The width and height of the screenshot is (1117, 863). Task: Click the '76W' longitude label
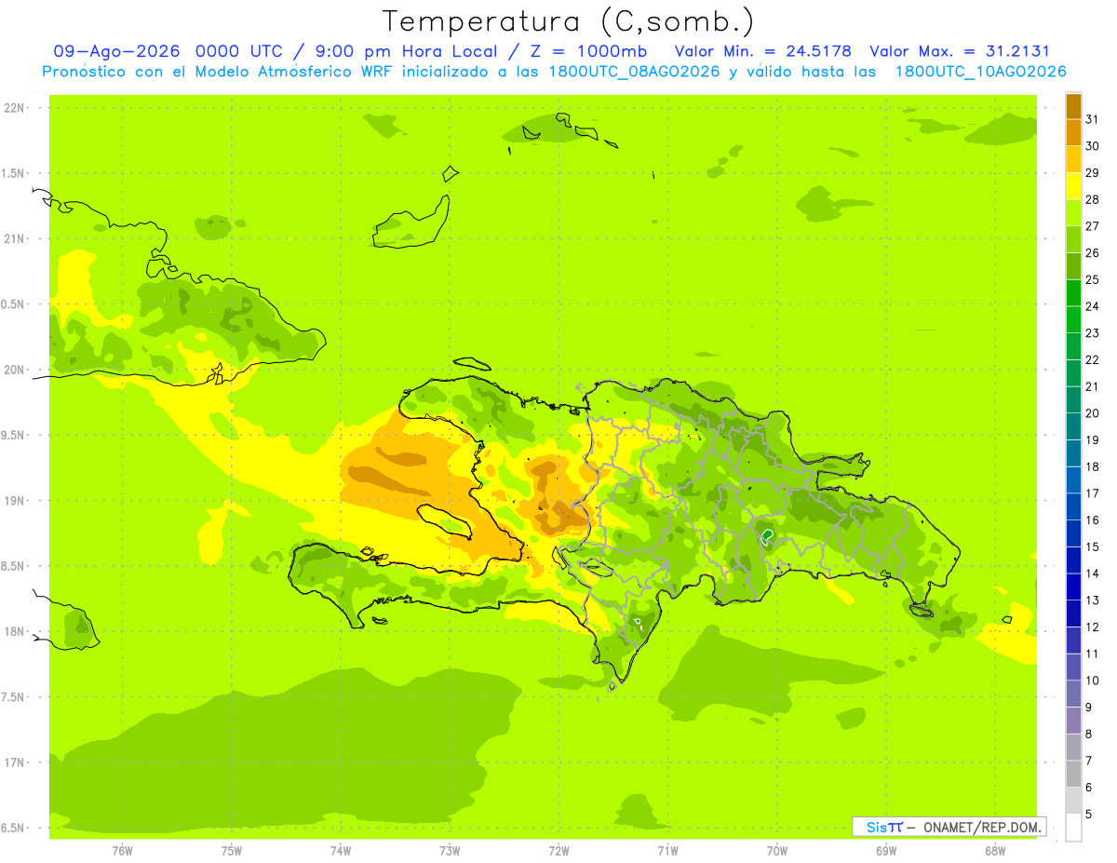(122, 850)
